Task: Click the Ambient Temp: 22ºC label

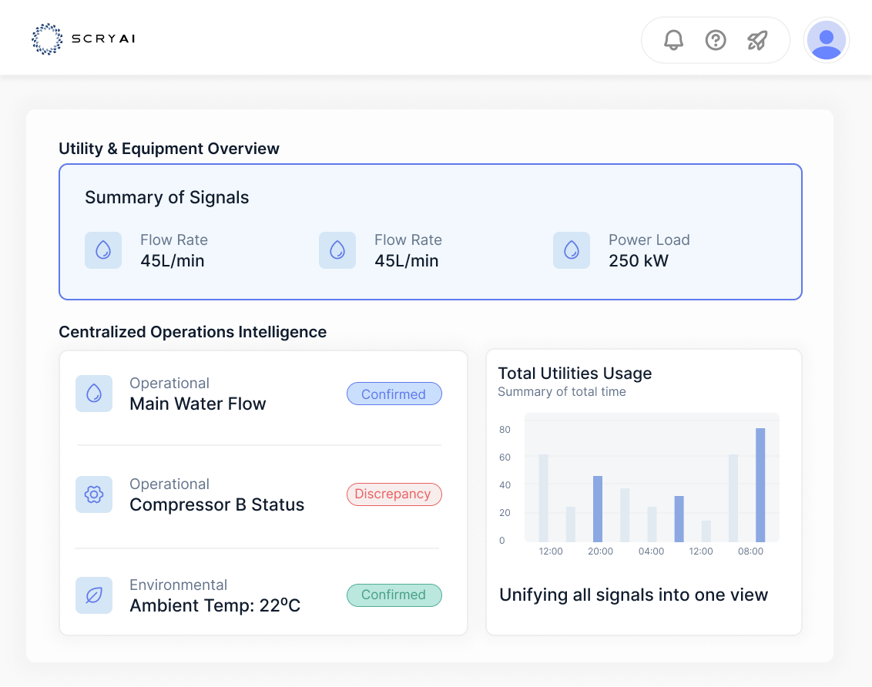Action: (x=215, y=605)
